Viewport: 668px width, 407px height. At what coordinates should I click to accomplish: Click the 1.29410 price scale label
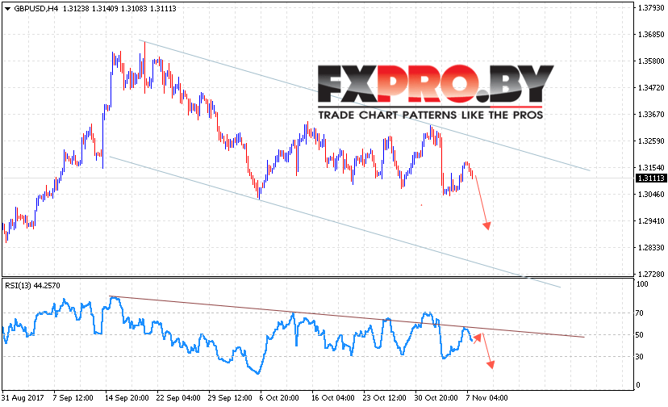650,221
